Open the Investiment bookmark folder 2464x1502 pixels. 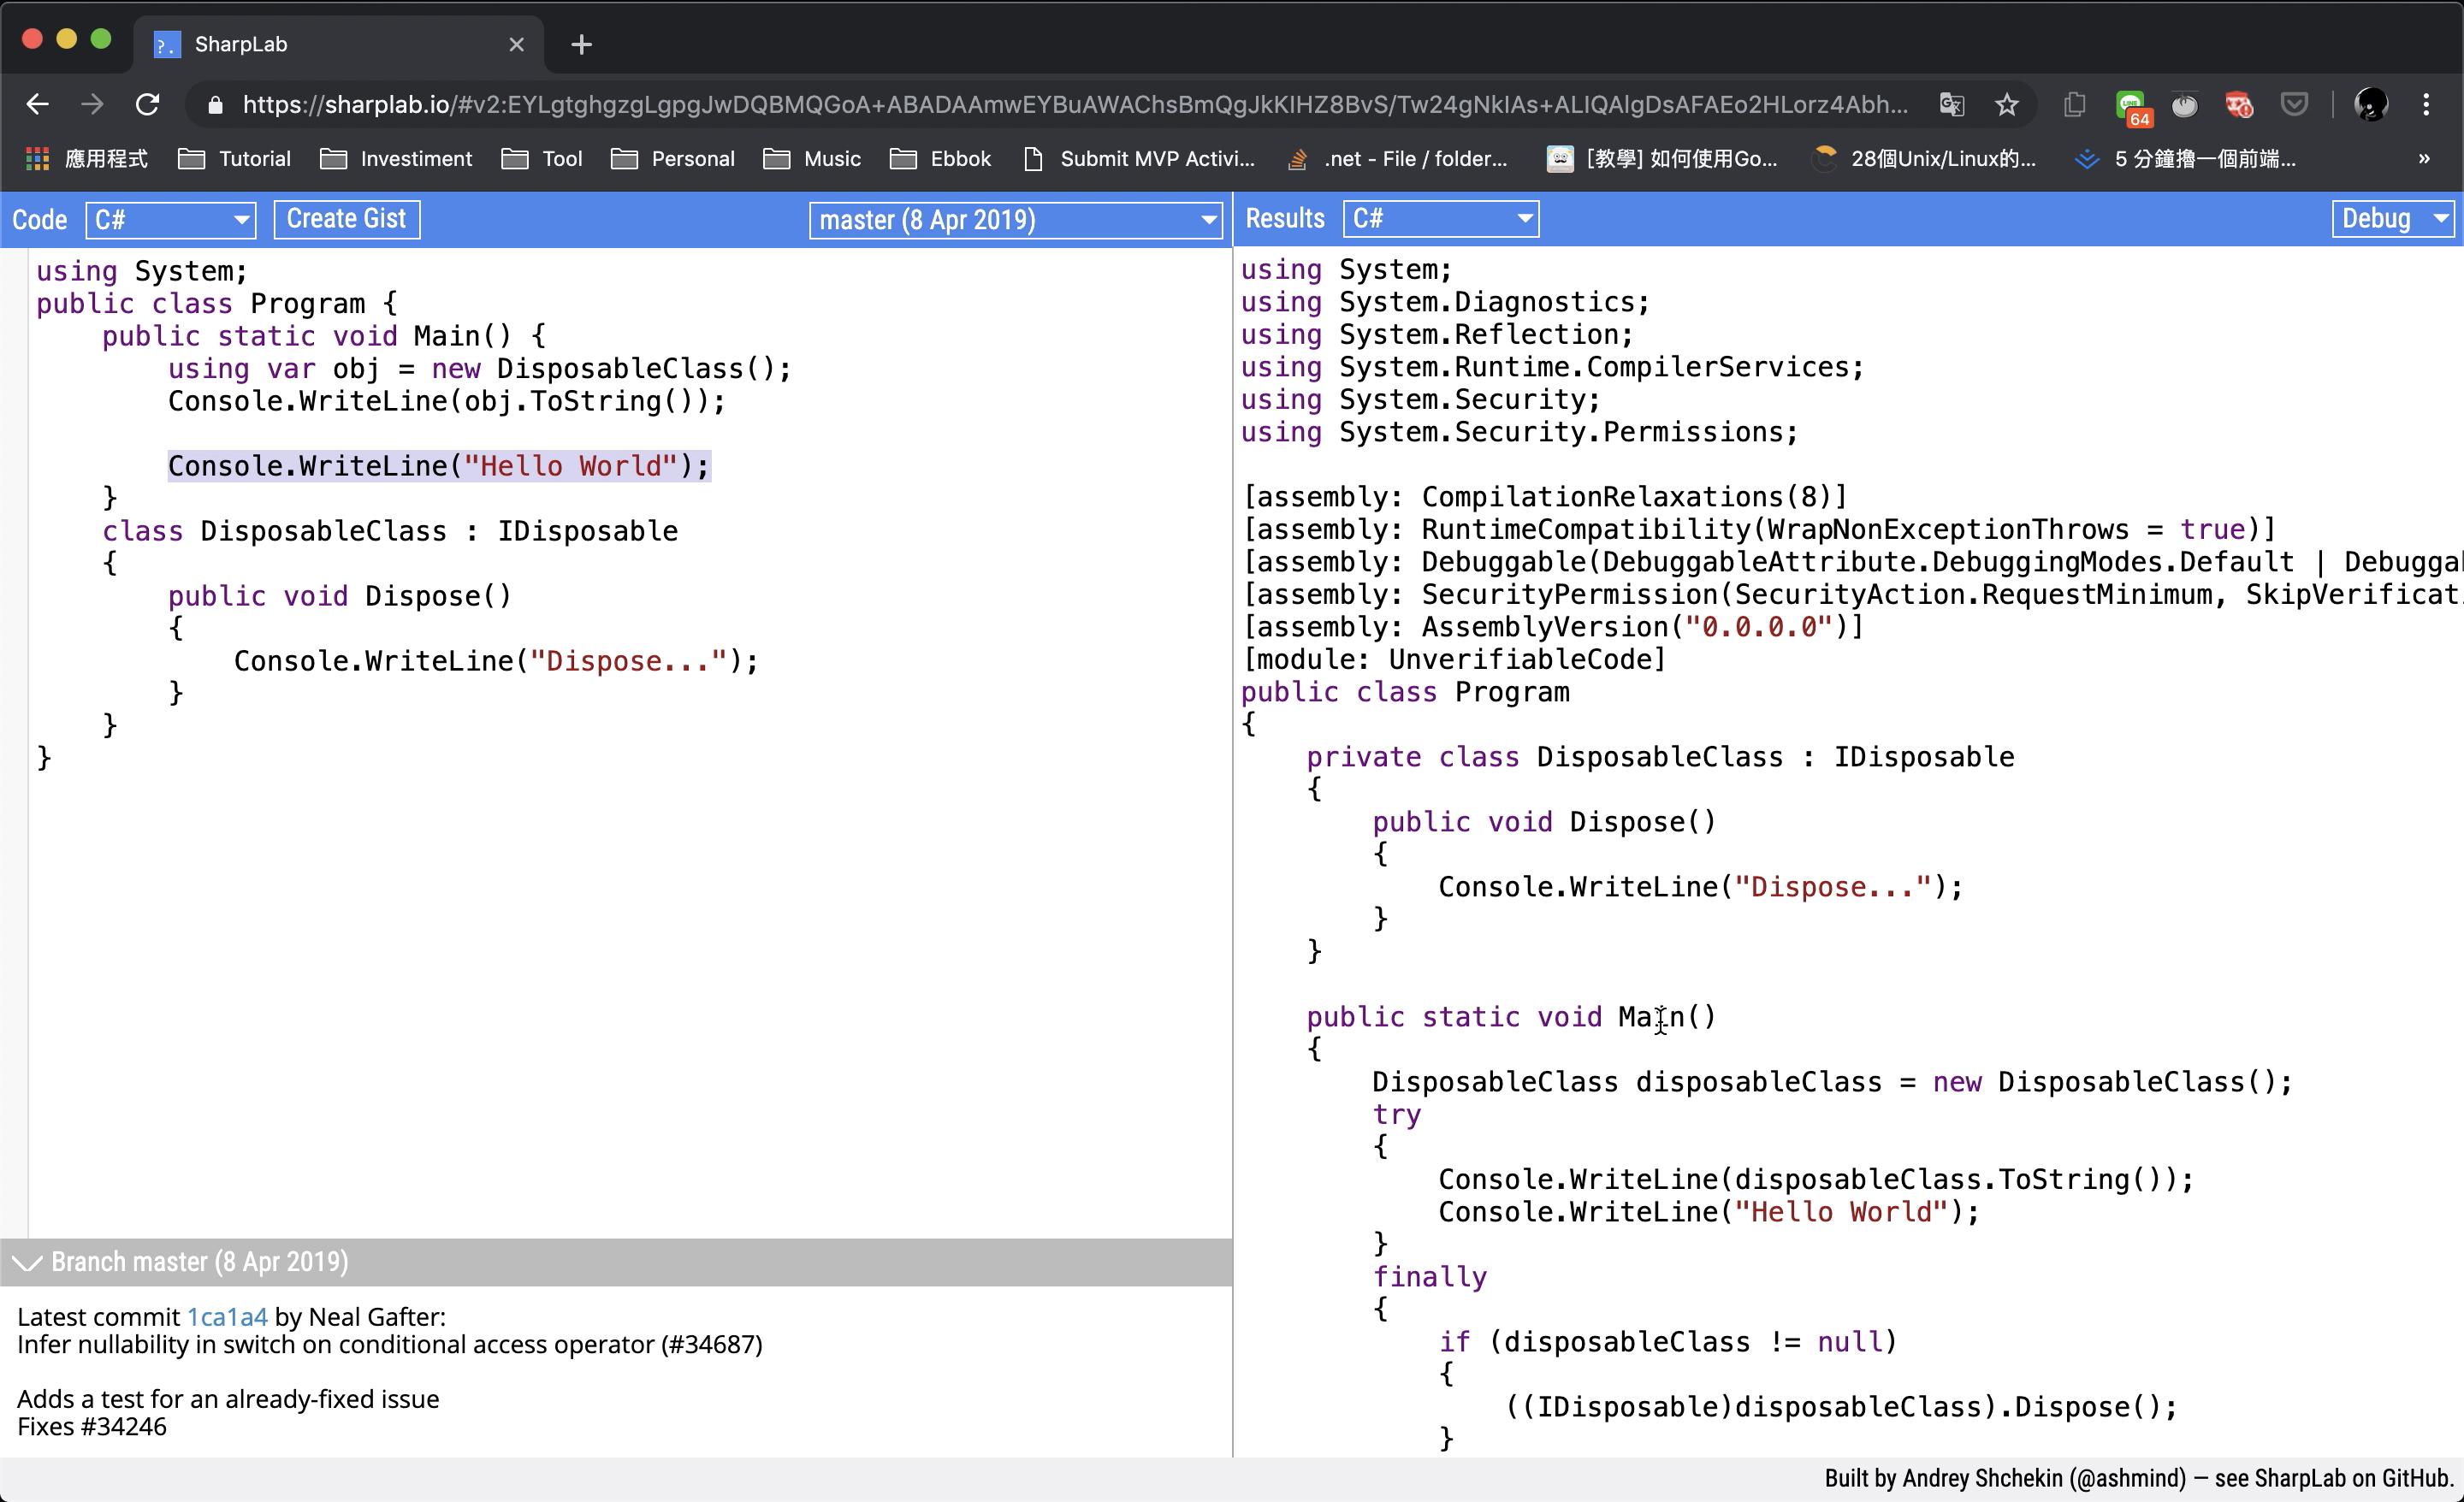396,159
